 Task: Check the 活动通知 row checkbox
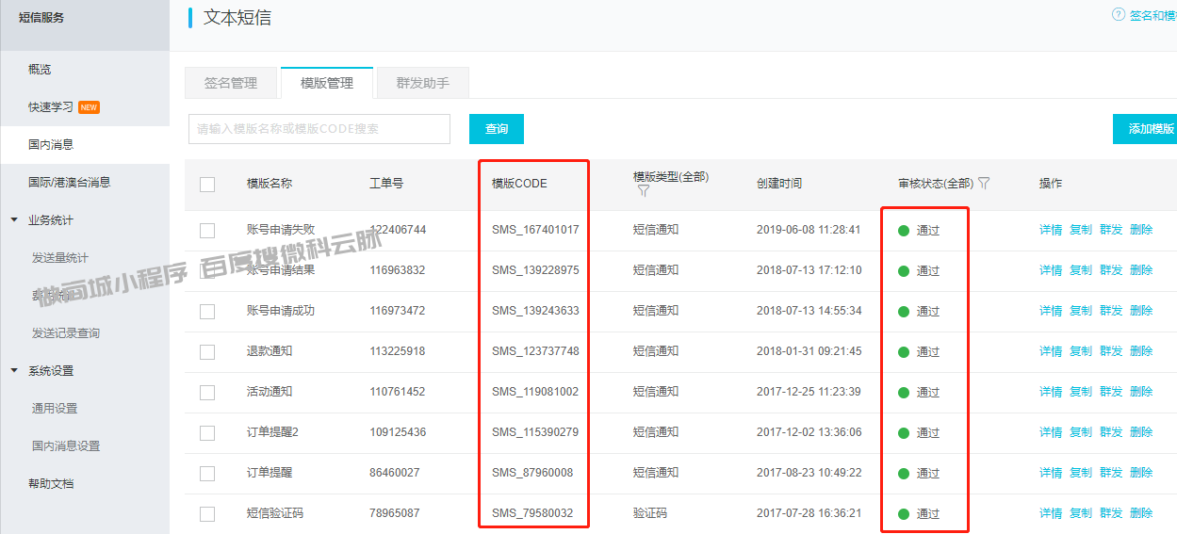(207, 392)
